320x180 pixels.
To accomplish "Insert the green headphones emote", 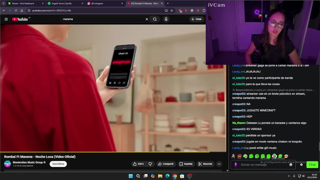I will [245, 156].
